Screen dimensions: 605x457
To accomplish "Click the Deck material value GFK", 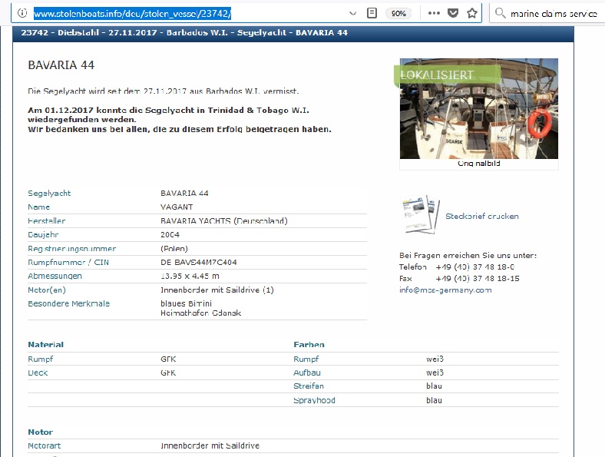I will [168, 373].
